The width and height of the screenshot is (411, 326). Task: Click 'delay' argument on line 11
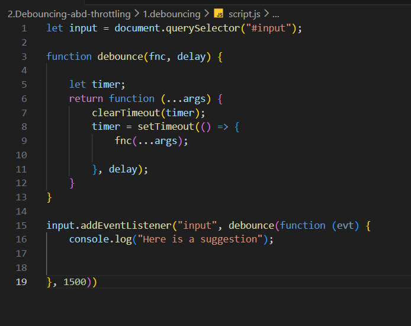pyautogui.click(x=123, y=169)
